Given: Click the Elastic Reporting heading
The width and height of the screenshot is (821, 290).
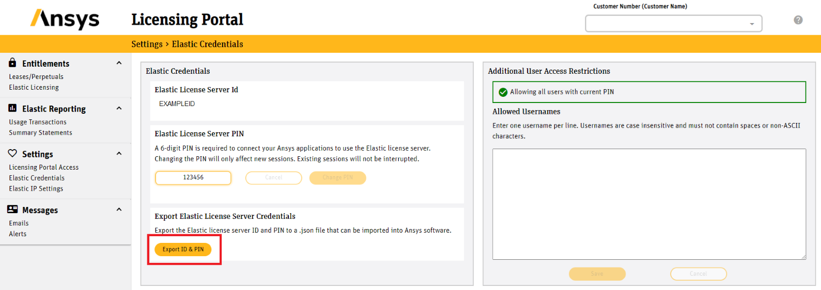Looking at the screenshot, I should pyautogui.click(x=54, y=109).
